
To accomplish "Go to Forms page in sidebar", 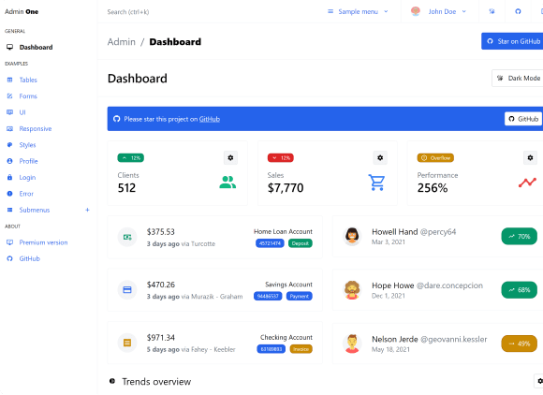I will pos(49,96).
